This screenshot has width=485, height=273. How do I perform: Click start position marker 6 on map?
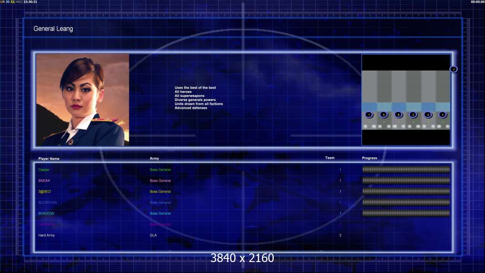399,115
